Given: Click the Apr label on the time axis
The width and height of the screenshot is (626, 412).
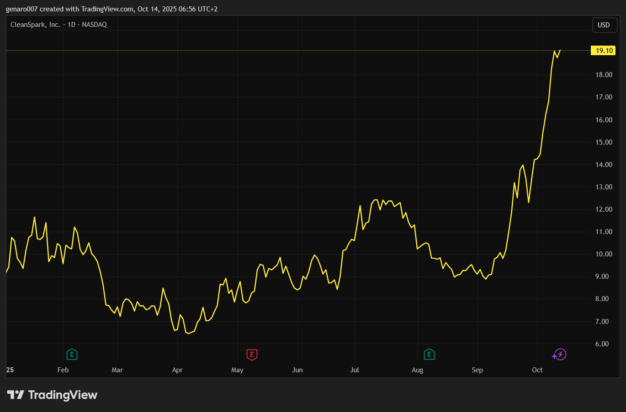Looking at the screenshot, I should pos(177,370).
